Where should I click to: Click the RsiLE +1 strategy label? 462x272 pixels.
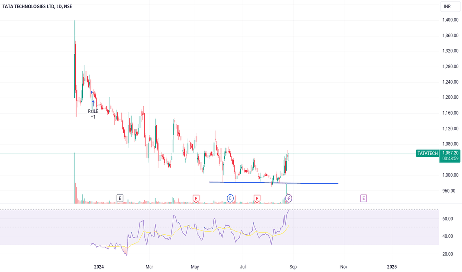point(93,114)
